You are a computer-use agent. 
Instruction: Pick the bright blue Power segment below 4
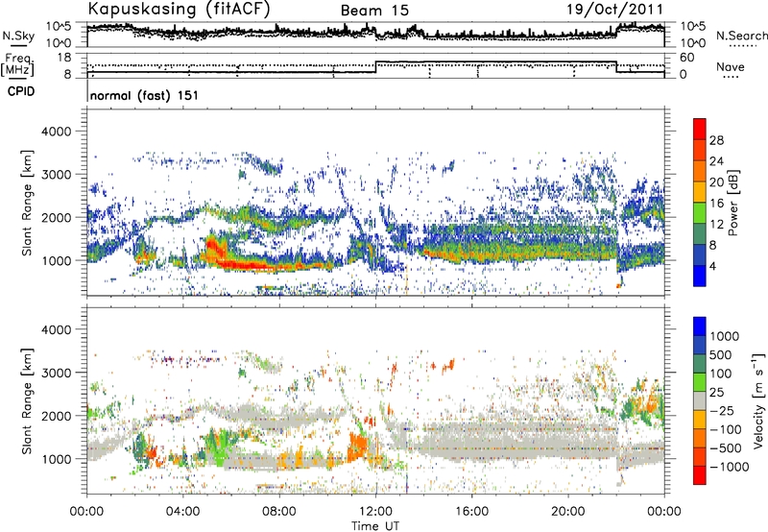(x=700, y=277)
